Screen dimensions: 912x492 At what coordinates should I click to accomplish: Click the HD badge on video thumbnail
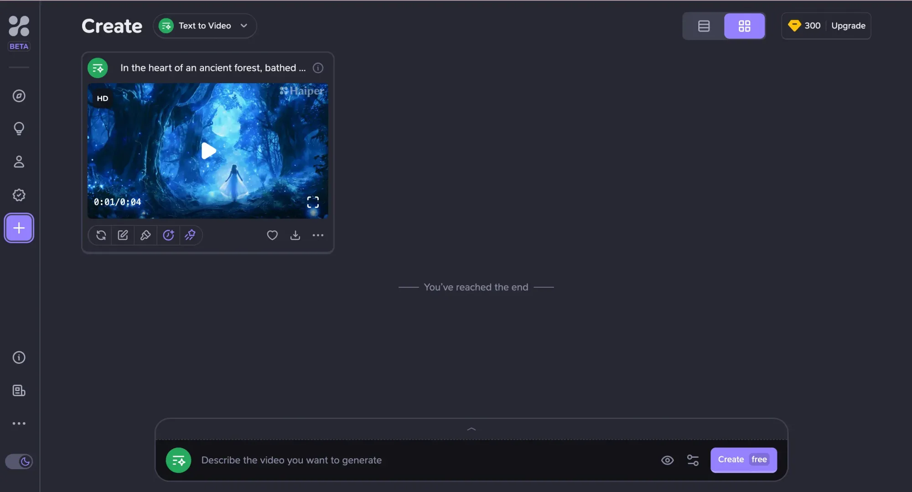[103, 99]
